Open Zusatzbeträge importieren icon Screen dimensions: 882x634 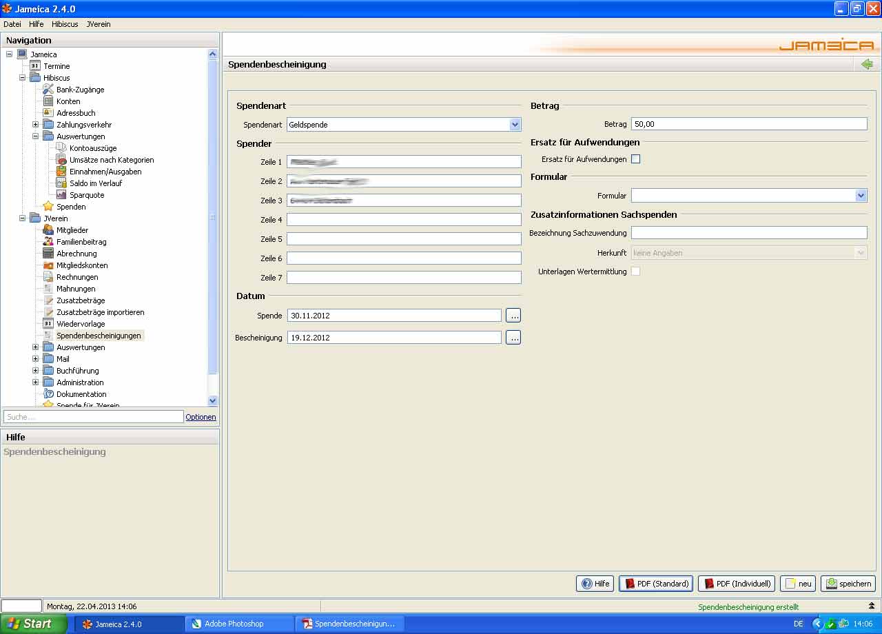[x=48, y=312]
